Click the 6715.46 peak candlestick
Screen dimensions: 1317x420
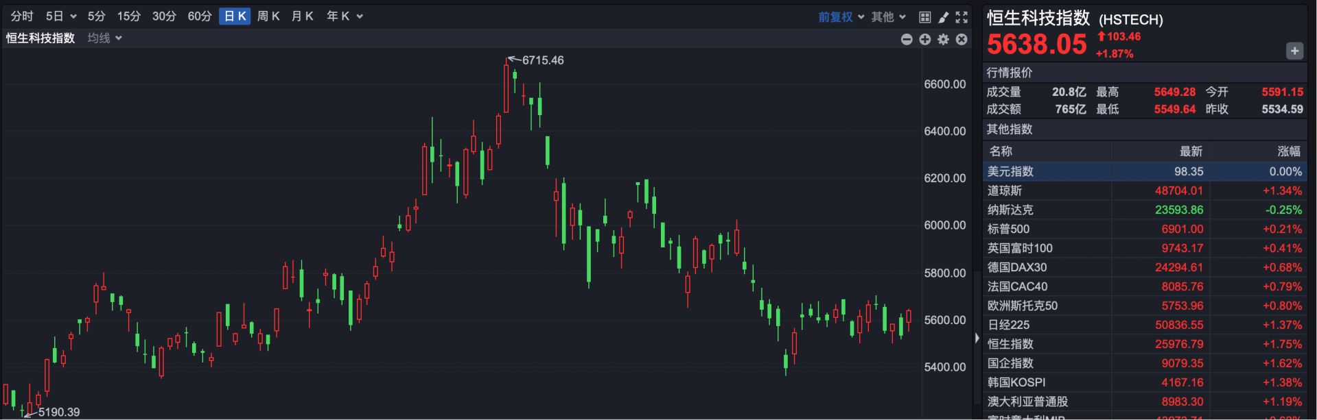click(x=506, y=88)
